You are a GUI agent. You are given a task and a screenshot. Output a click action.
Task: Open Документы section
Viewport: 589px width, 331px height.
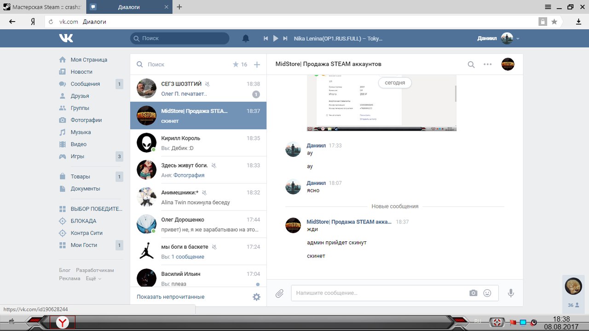pos(85,188)
